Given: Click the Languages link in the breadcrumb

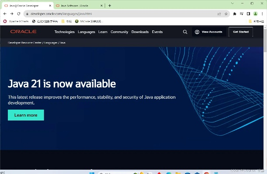Looking at the screenshot, I should [51, 43].
